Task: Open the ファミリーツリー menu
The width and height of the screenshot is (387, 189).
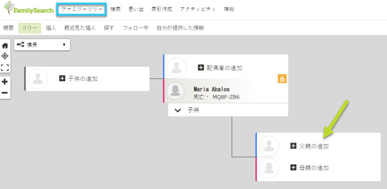Action: point(82,9)
